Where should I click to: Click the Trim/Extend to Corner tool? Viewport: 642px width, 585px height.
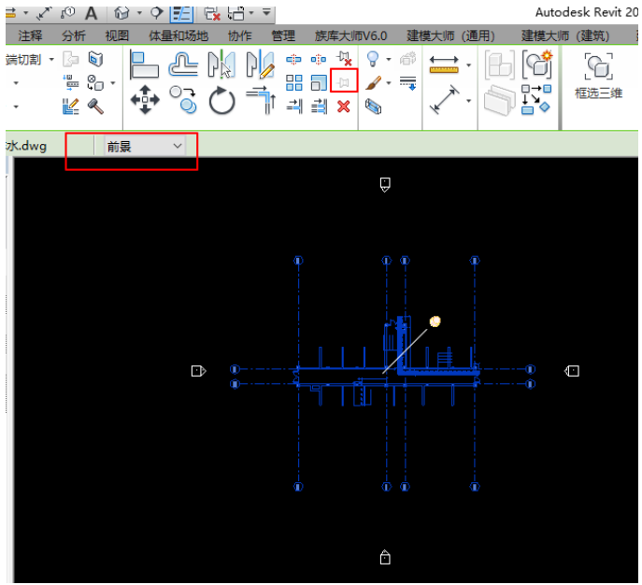coord(261,100)
